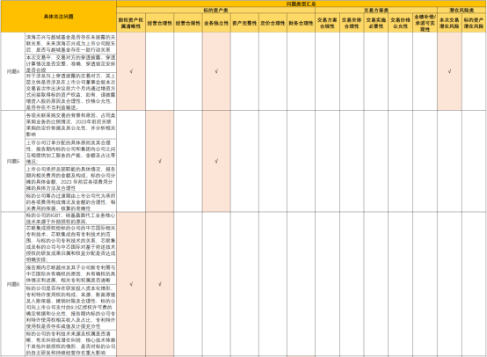Select the cell starting 报告期内芯联越州及其子公司
This screenshot has height=357, width=487.
tap(70, 273)
